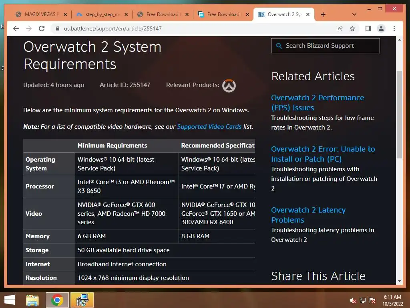This screenshot has width=410, height=308.
Task: Close the second Free Download tab
Action: tap(247, 14)
